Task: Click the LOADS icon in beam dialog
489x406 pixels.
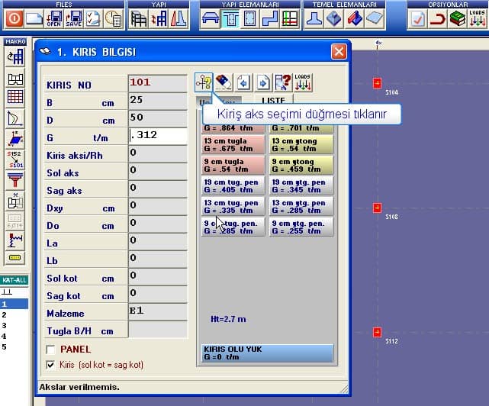Action: coord(302,82)
